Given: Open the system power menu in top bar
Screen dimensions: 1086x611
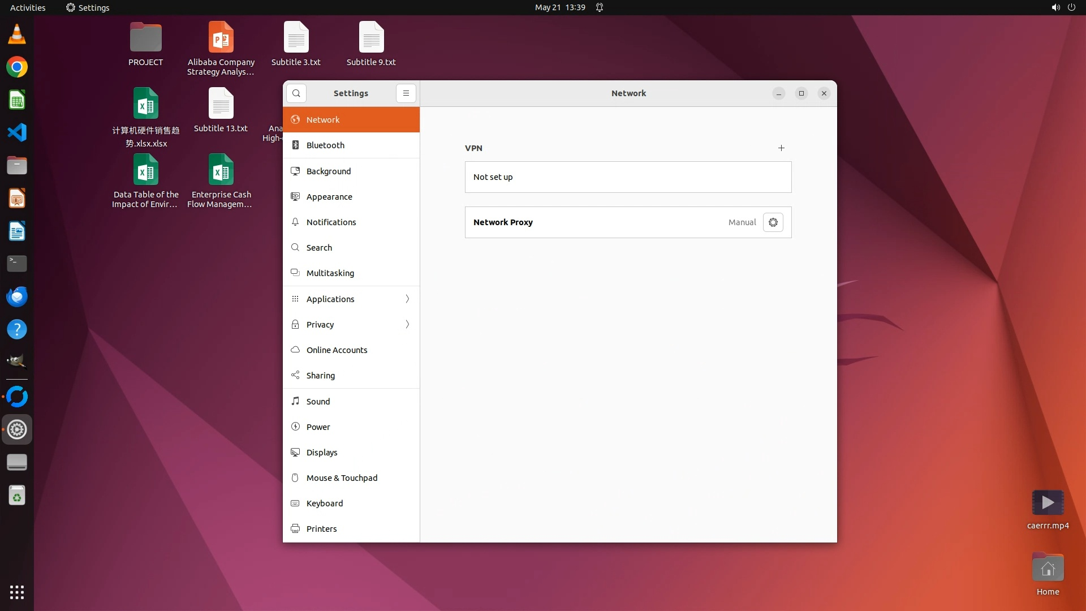Looking at the screenshot, I should pos(1071,7).
